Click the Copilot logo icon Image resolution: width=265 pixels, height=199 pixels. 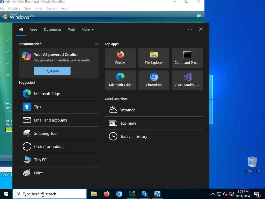click(x=26, y=56)
